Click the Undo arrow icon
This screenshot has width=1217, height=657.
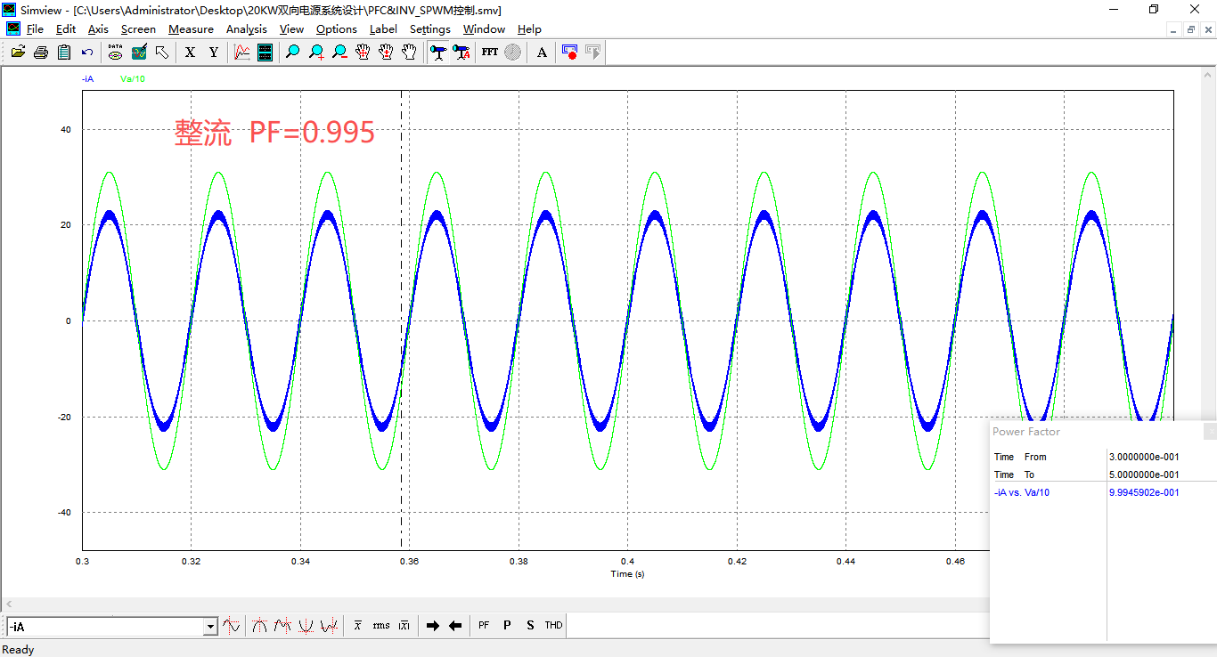pos(87,53)
